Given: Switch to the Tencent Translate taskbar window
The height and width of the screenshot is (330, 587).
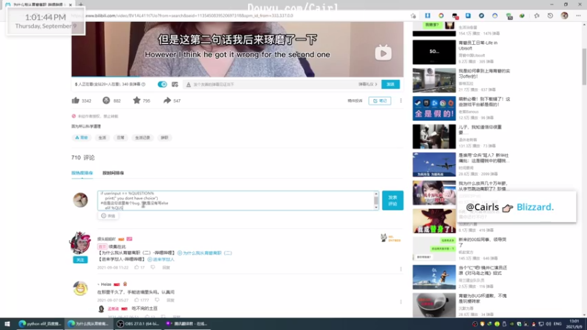Looking at the screenshot, I should [x=187, y=323].
